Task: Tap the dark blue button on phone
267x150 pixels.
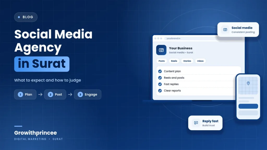Action: click(x=248, y=106)
